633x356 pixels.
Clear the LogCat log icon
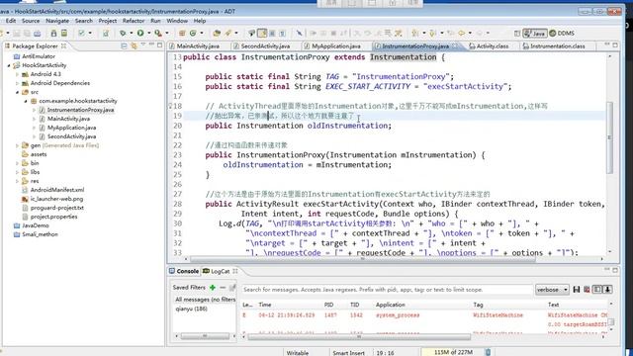pos(587,290)
